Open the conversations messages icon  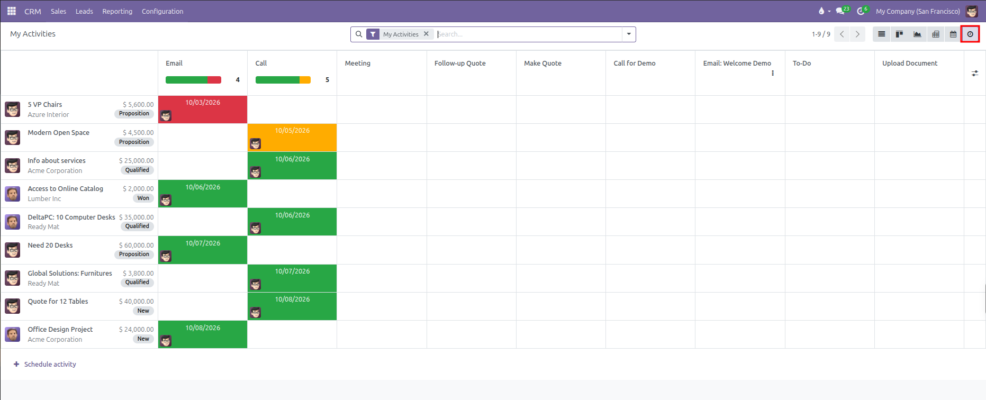pyautogui.click(x=840, y=11)
